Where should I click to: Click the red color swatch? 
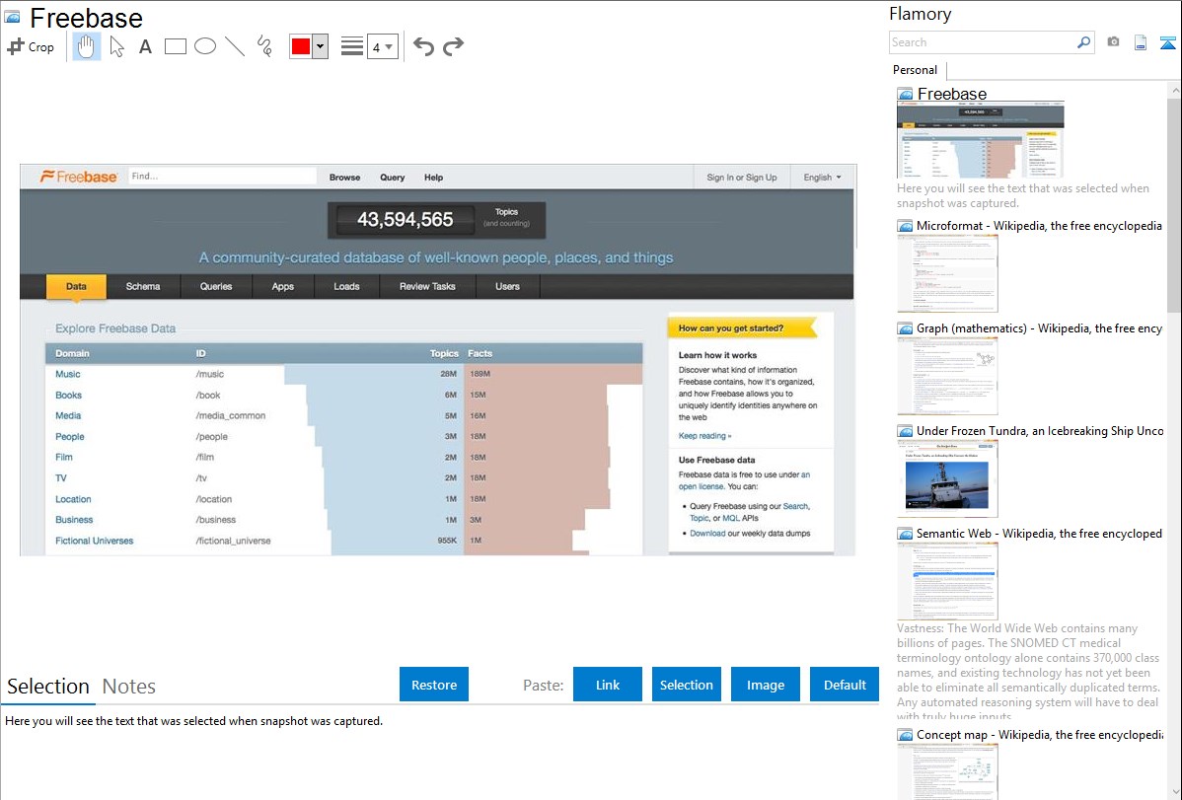301,46
